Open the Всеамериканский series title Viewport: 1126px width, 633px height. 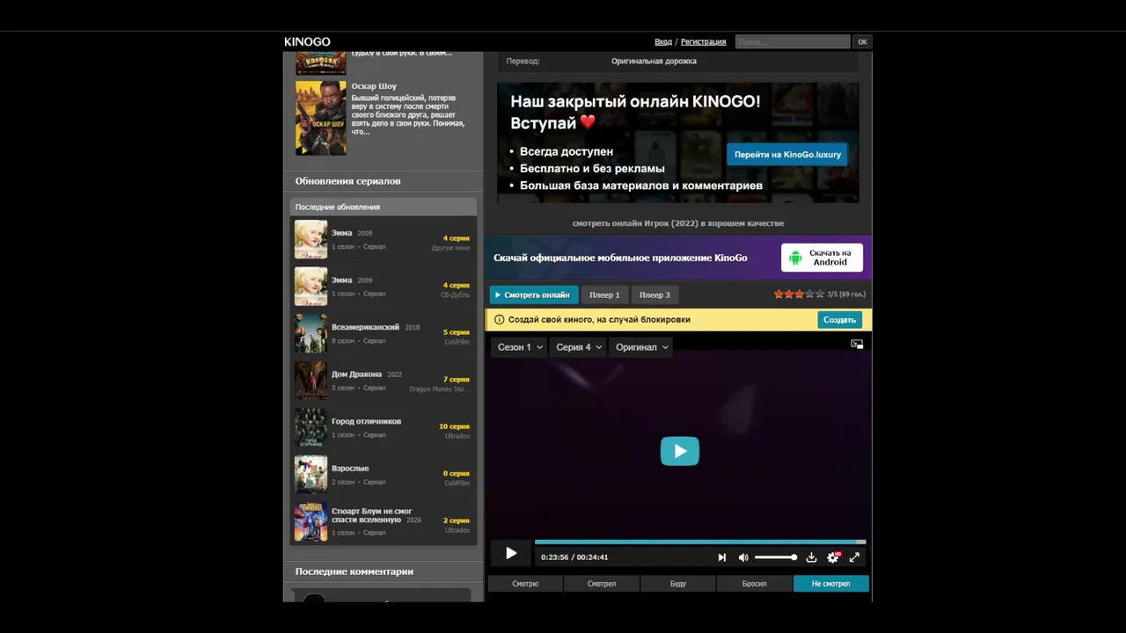coord(365,327)
